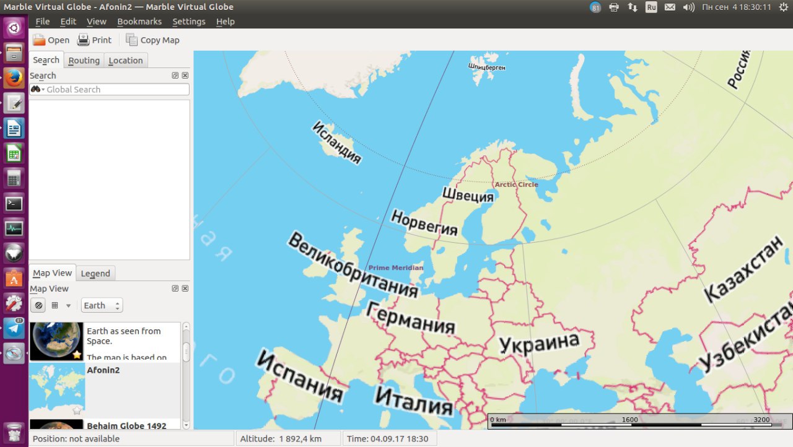Click the Испания label on the map
The height and width of the screenshot is (447, 793).
(299, 376)
